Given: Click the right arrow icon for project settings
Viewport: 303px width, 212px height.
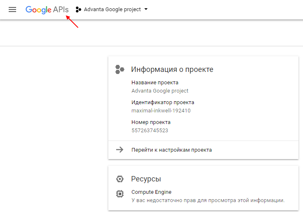Looking at the screenshot, I should coord(120,150).
